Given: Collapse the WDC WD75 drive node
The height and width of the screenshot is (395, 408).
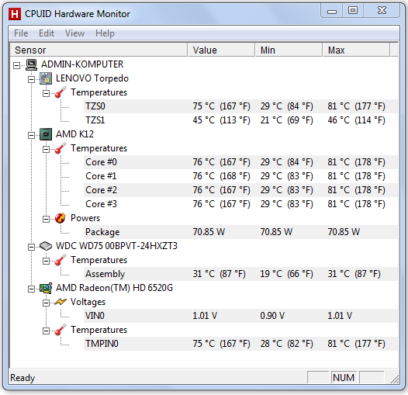Looking at the screenshot, I should pos(31,247).
